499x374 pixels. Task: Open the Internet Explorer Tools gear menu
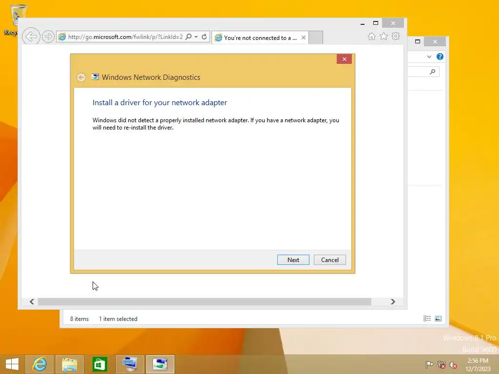396,36
